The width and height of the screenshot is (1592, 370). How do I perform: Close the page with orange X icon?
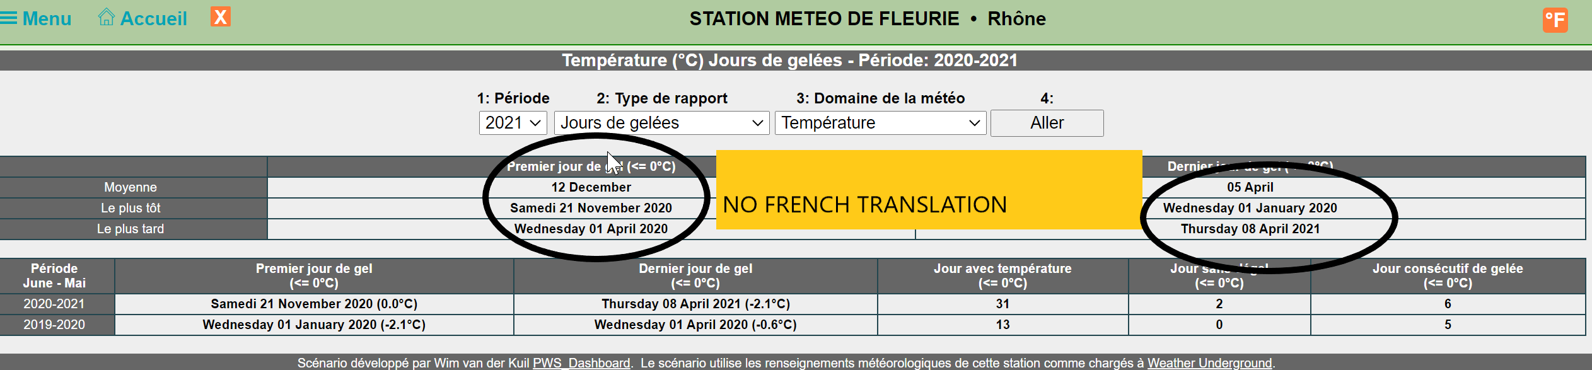coord(221,17)
